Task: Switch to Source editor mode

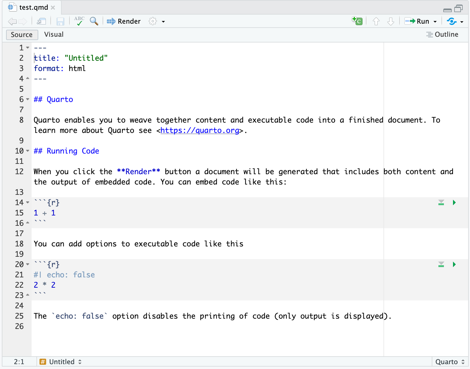Action: point(22,35)
